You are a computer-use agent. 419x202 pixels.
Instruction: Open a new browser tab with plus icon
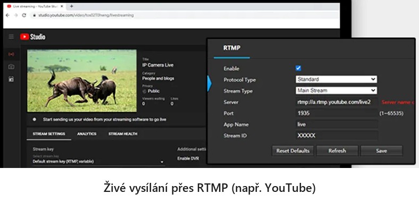(72, 6)
